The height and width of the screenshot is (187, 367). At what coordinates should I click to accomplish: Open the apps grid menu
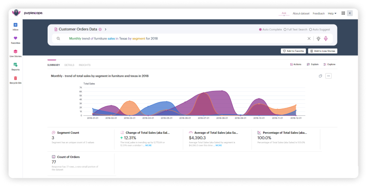[343, 13]
